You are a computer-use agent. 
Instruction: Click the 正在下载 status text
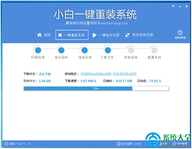(x=45, y=74)
